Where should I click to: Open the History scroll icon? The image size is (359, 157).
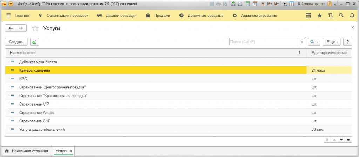click(x=330, y=16)
